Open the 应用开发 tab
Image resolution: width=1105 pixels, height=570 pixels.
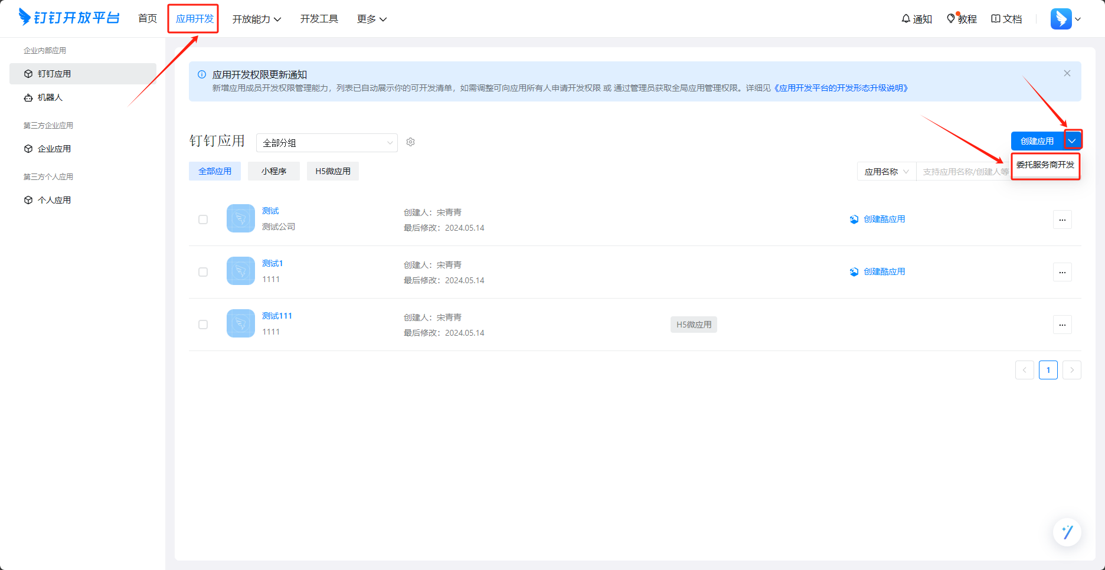coord(195,19)
